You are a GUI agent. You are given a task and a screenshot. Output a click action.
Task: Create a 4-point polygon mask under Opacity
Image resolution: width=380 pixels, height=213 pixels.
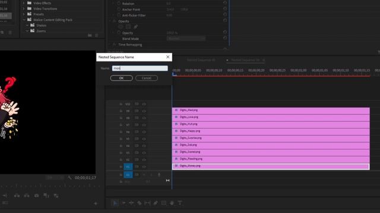(128, 27)
